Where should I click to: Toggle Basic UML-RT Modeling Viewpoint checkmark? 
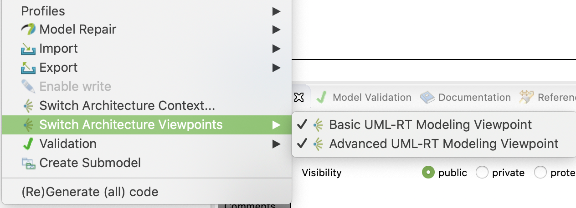[x=301, y=124]
